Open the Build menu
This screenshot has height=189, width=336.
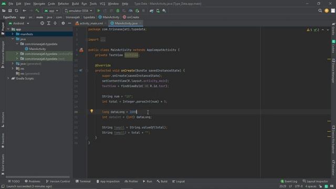pyautogui.click(x=75, y=4)
